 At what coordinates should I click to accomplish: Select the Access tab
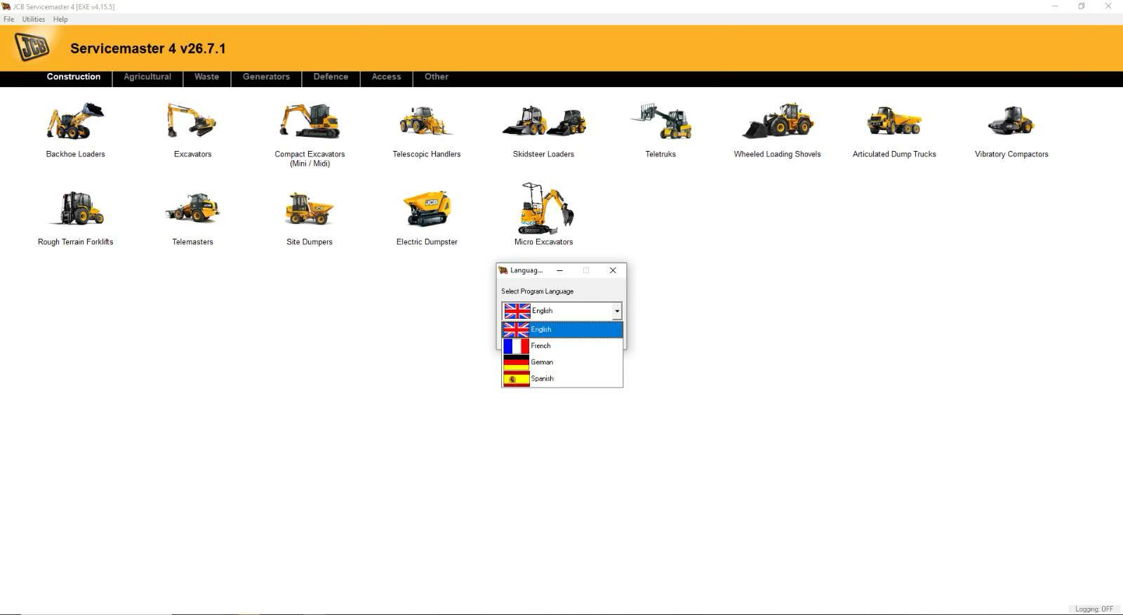pos(387,77)
